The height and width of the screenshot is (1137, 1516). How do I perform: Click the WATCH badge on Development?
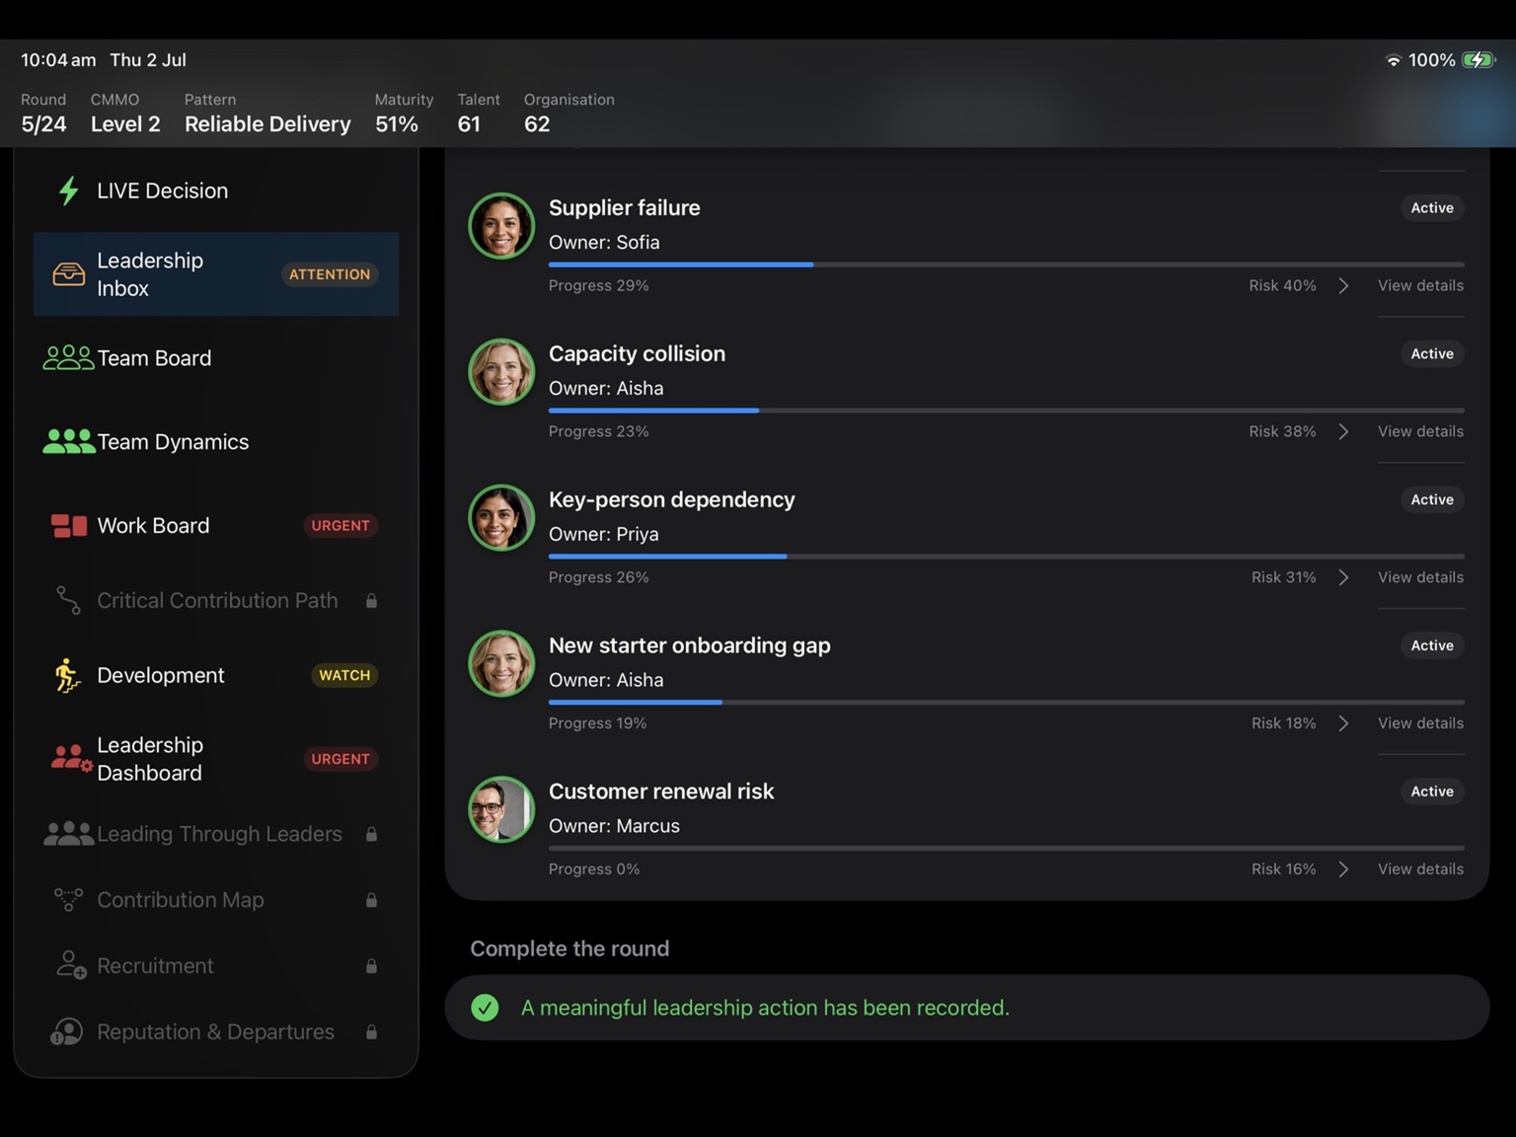[344, 675]
